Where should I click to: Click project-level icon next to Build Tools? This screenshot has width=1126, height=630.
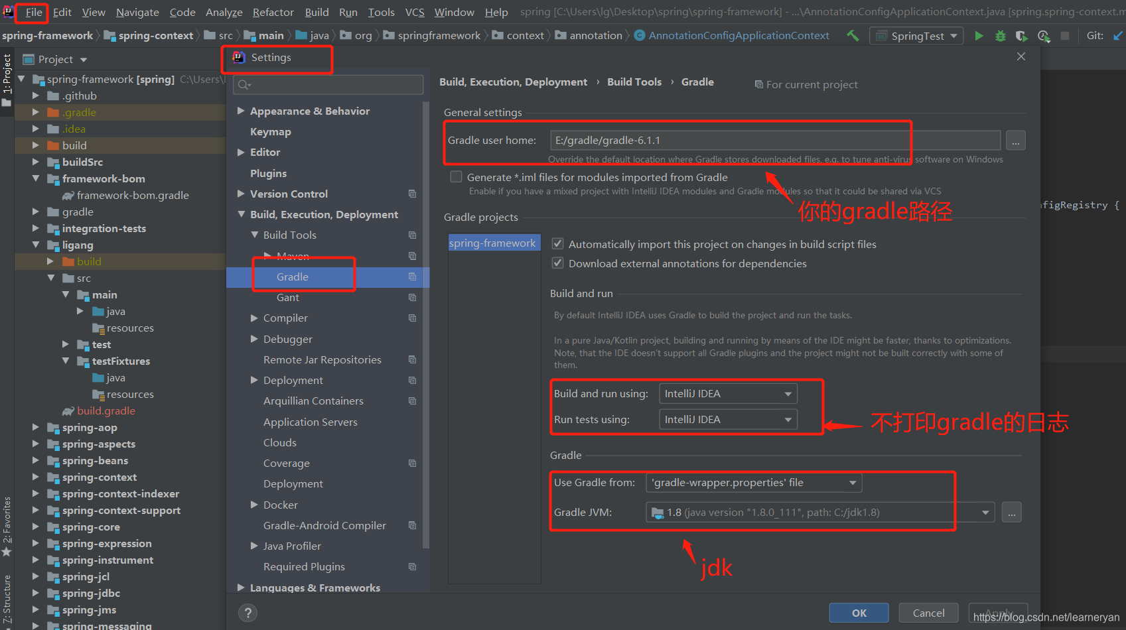pyautogui.click(x=412, y=235)
